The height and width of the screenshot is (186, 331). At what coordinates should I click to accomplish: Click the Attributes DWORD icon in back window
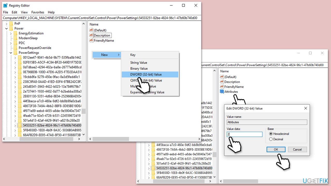[x=222, y=91]
